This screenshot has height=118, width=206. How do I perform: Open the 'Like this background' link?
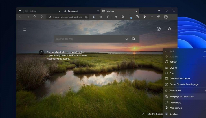[155, 114]
